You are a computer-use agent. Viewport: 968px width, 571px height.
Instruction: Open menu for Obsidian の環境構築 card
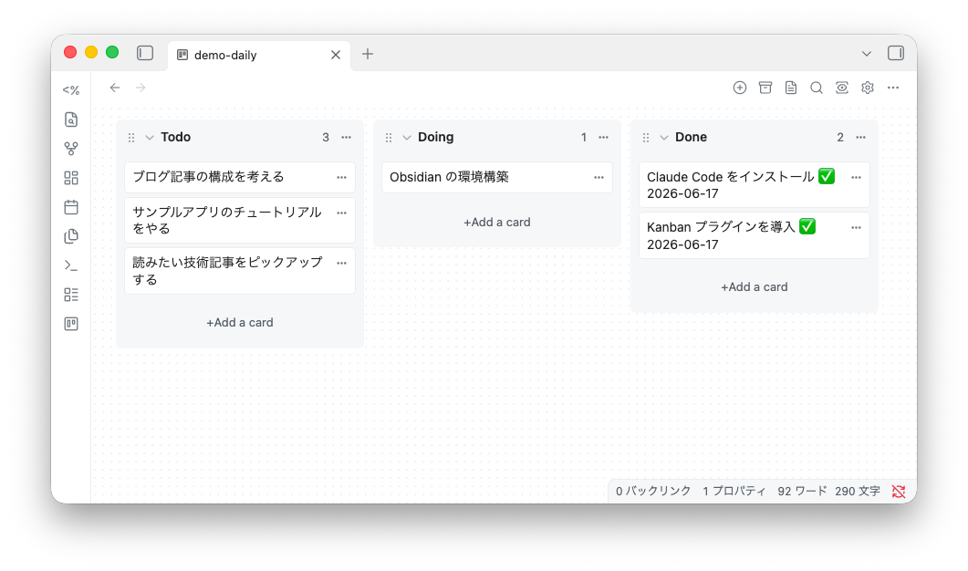pos(598,177)
